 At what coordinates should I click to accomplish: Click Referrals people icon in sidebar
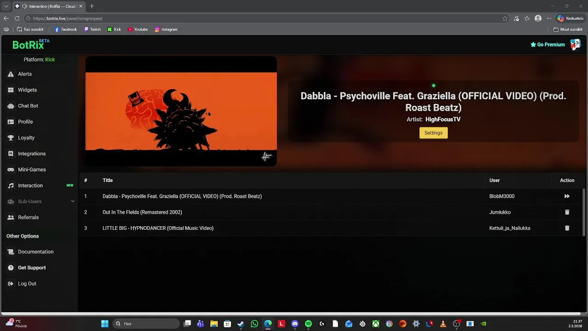[x=11, y=217]
